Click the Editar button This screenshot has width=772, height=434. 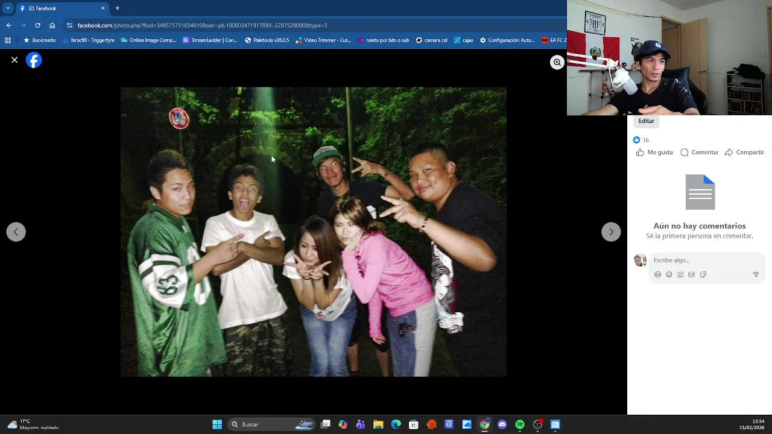(646, 121)
